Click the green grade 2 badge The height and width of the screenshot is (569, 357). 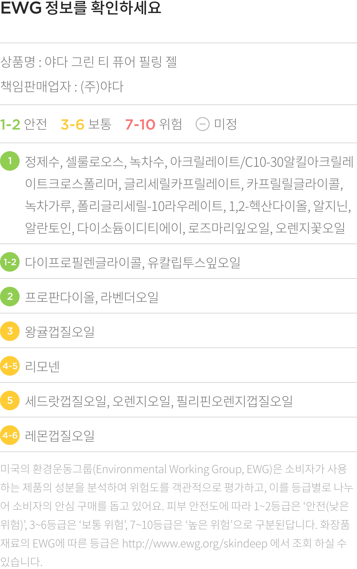click(10, 297)
